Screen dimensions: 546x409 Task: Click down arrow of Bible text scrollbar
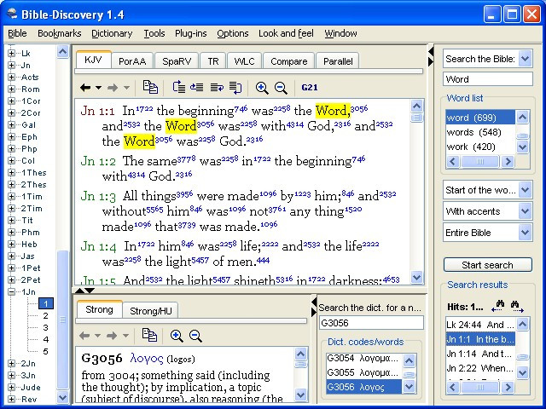click(416, 277)
